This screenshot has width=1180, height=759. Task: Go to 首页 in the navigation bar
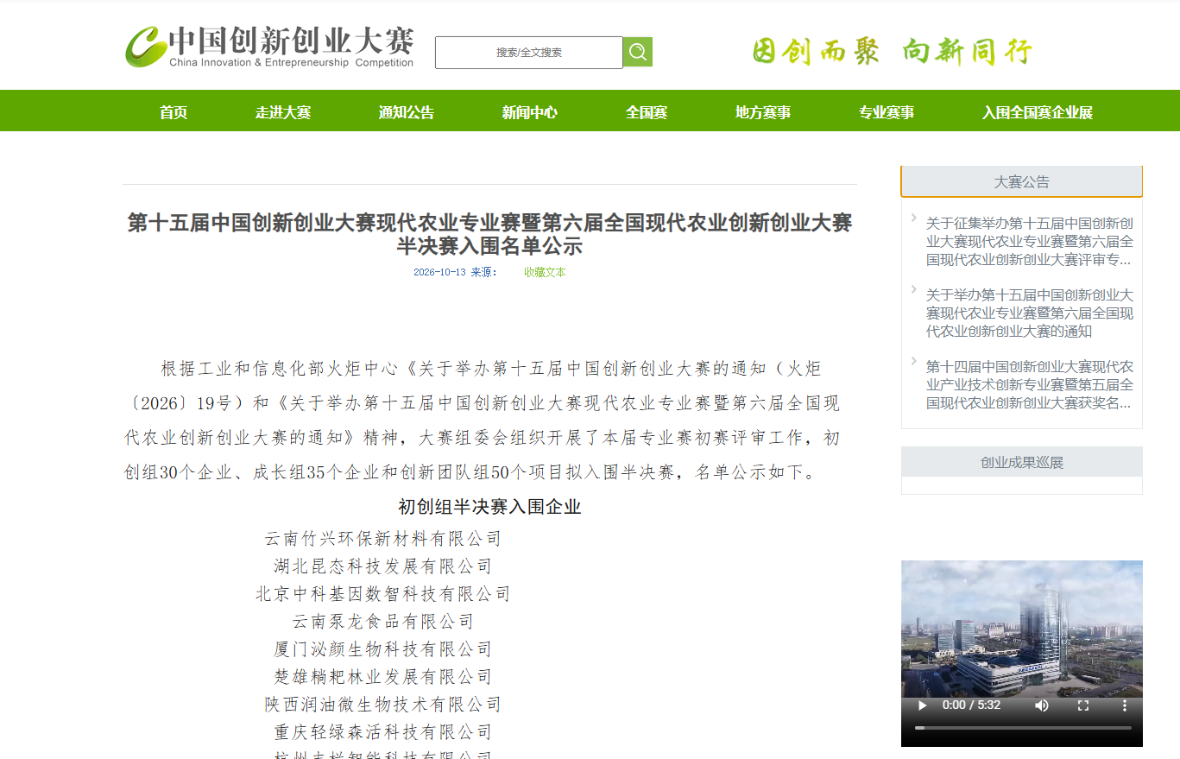tap(174, 112)
